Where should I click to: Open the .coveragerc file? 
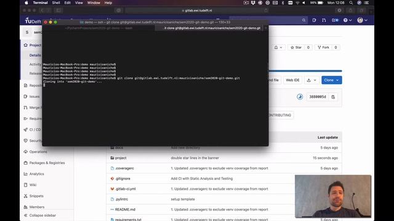(124, 168)
